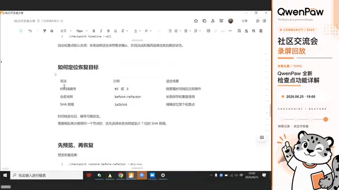Click the floating keyboard icon at right edge
The width and height of the screenshot is (339, 190).
[262, 137]
